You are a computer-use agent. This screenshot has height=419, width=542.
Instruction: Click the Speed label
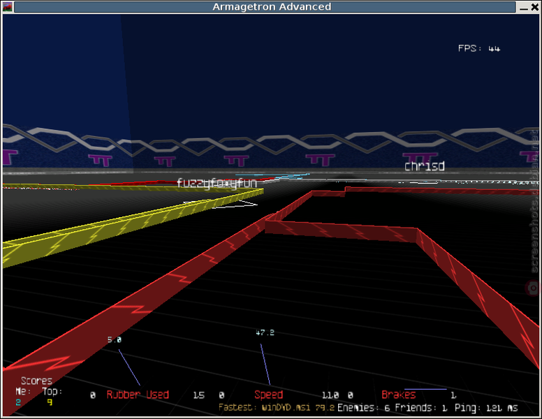pyautogui.click(x=269, y=395)
